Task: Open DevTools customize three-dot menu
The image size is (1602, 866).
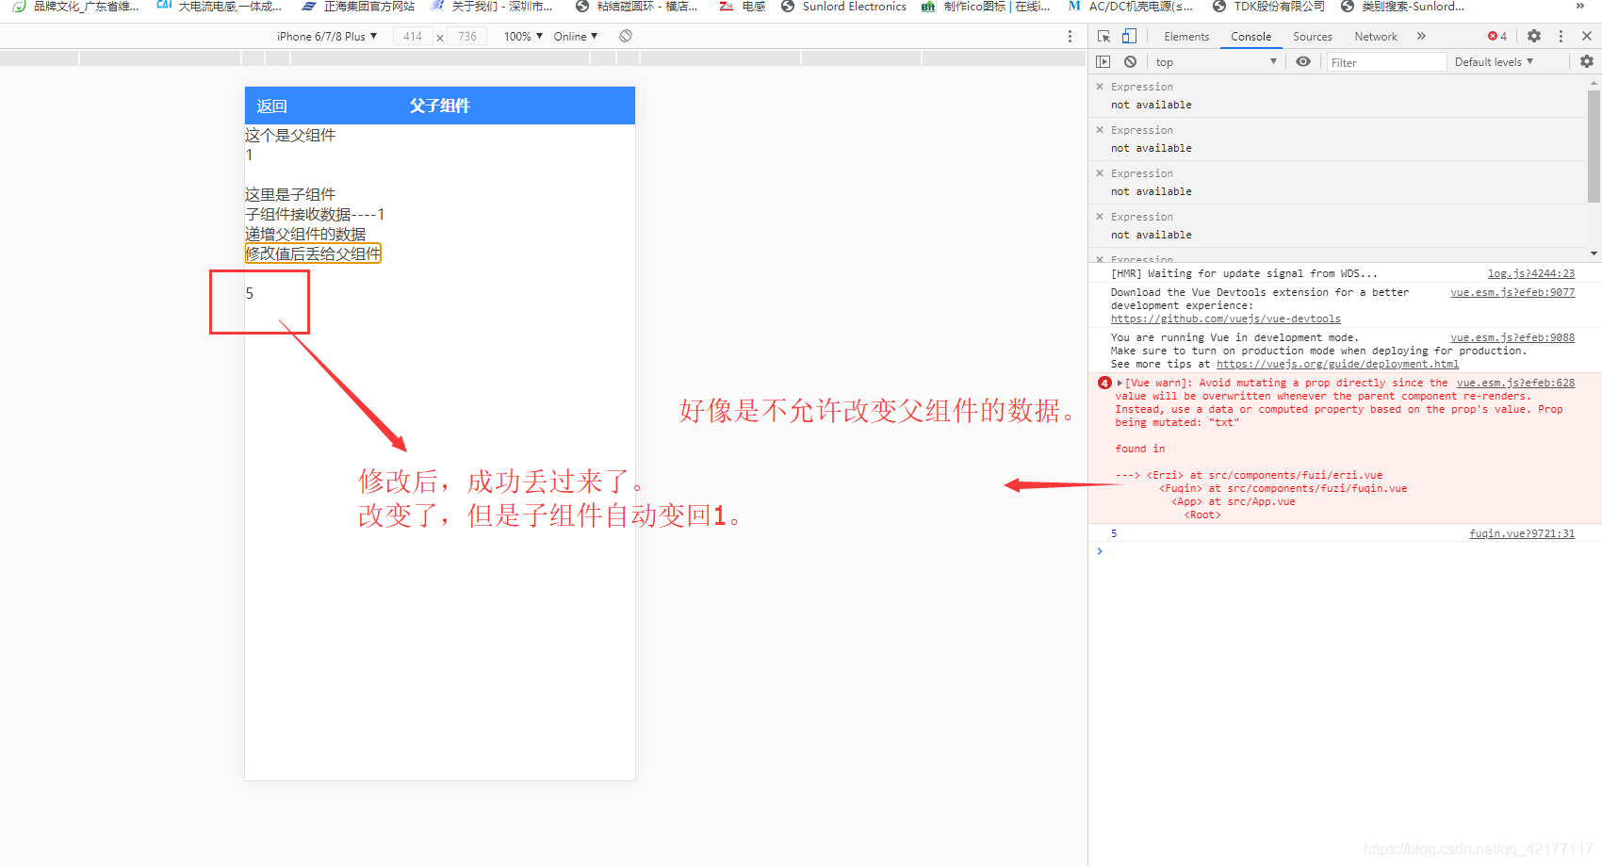Action: [x=1561, y=36]
